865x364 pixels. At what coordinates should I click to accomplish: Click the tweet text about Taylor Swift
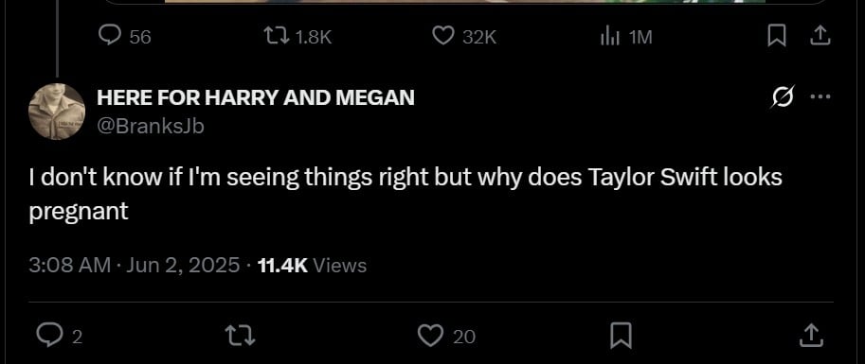(x=405, y=195)
